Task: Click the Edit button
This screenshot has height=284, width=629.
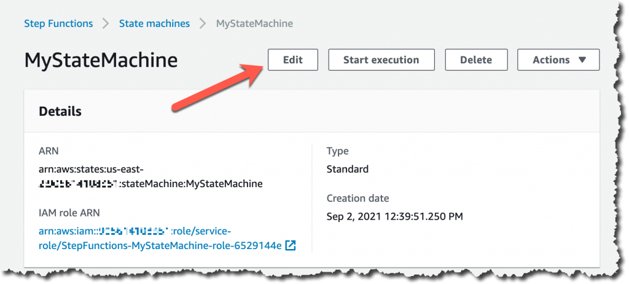Action: pyautogui.click(x=293, y=59)
